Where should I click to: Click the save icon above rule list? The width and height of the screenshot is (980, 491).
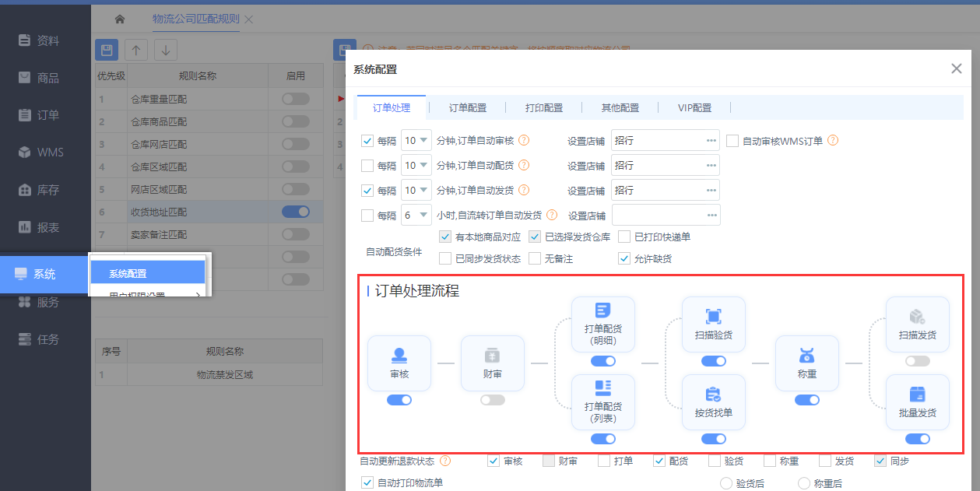coord(107,50)
